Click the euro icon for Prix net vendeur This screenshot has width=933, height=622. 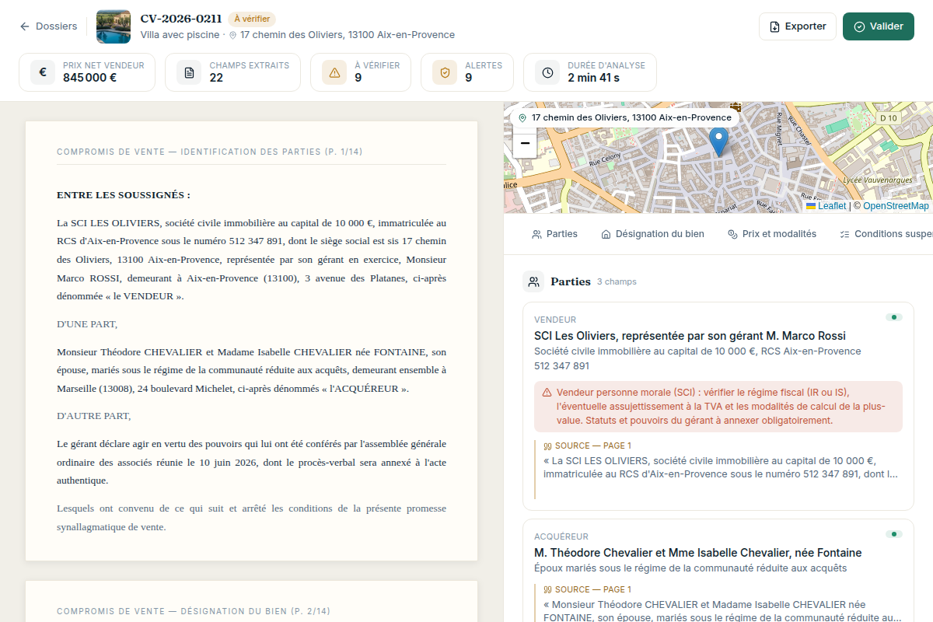click(x=43, y=72)
